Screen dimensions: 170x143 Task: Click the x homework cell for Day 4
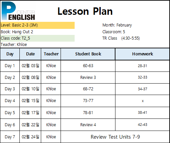143,101
